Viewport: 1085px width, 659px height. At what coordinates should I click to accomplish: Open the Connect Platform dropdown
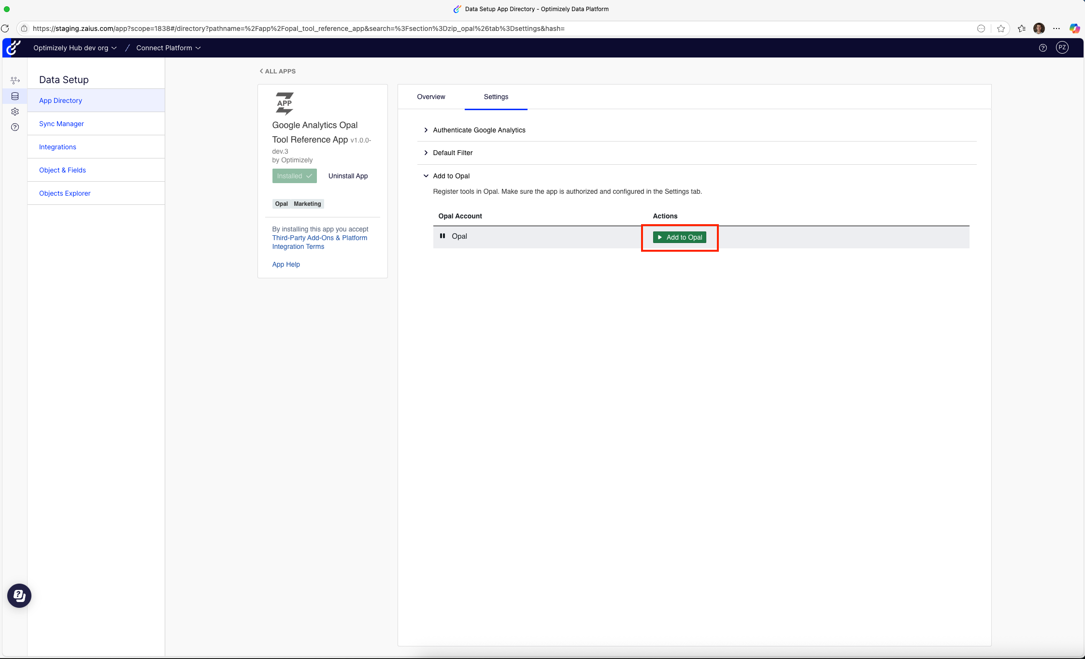168,48
